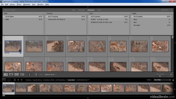Click '1 selected' text in filmstrip header

point(71,80)
